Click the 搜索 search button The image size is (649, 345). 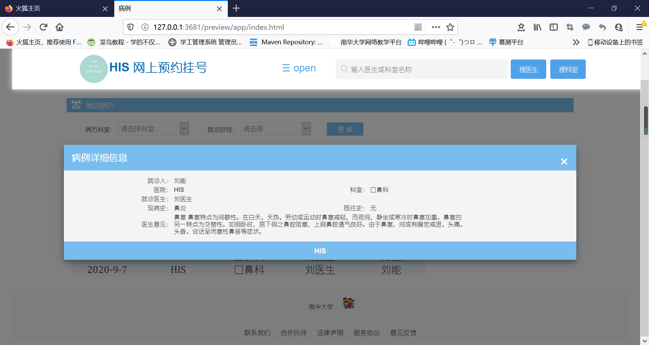(x=345, y=129)
